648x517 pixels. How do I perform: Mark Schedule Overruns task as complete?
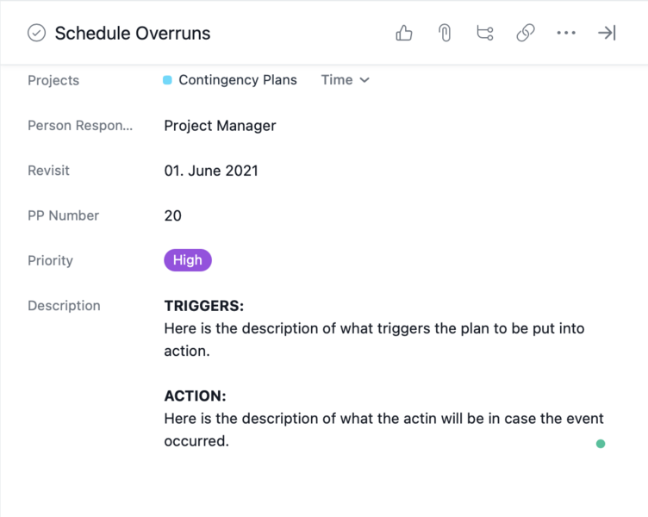pos(36,34)
